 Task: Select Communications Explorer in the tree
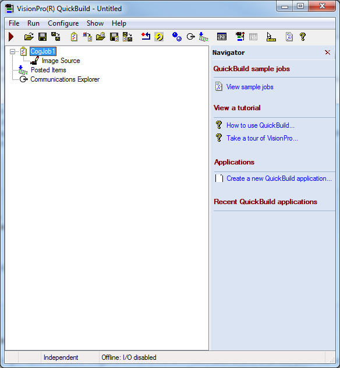coord(65,79)
